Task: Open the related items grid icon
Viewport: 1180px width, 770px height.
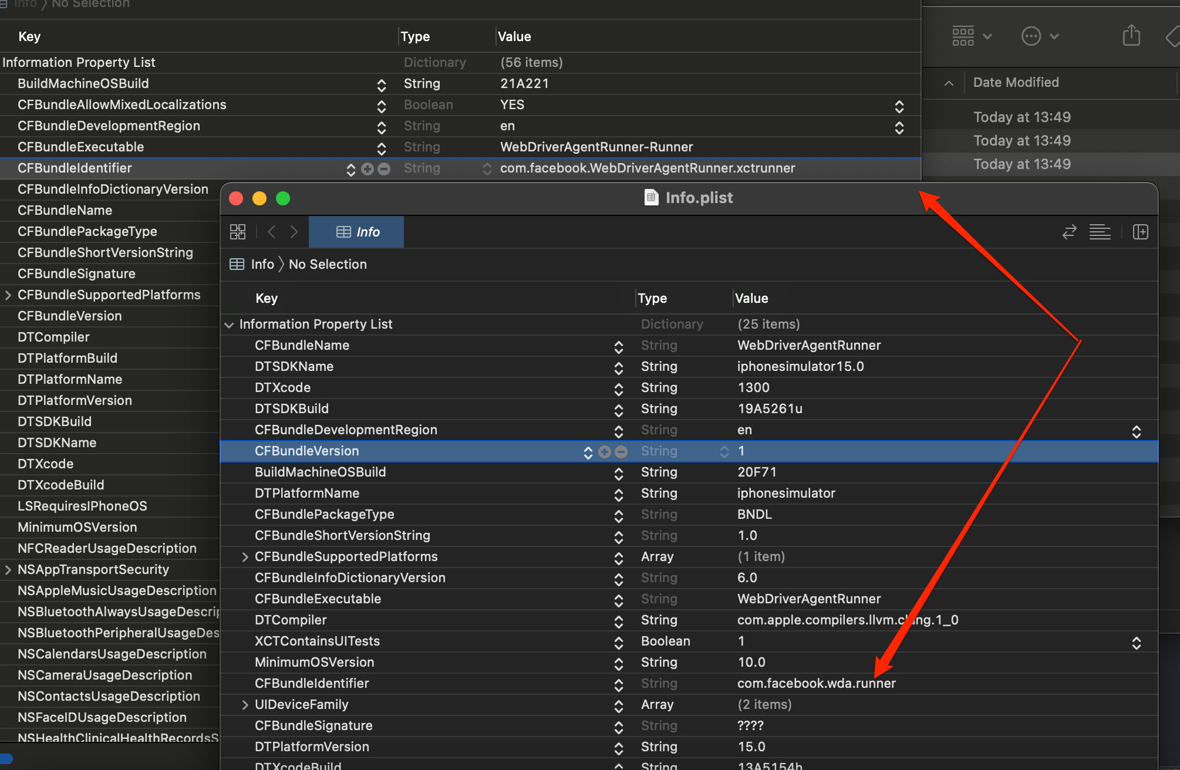Action: [x=238, y=232]
